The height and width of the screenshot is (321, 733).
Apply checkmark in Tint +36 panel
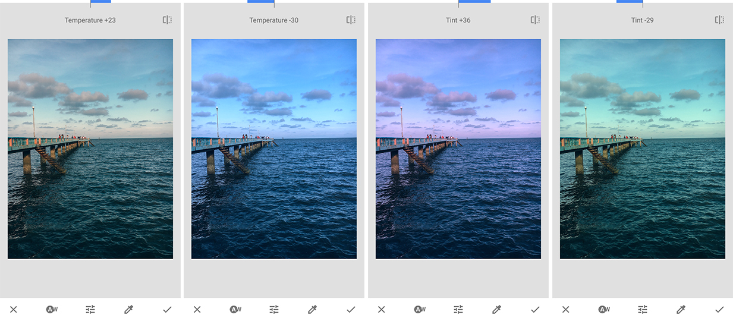[x=535, y=309]
